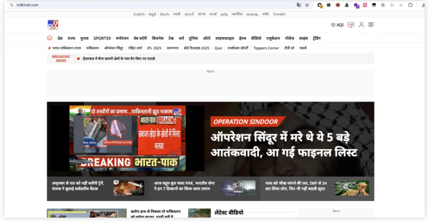430x222 pixels.
Task: Go to the बिज़नेस menu section
Action: 158,38
